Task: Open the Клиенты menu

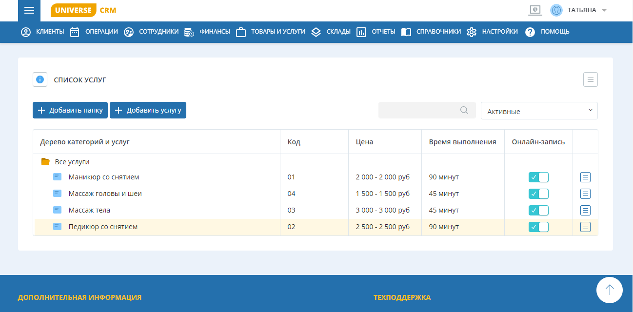Action: click(x=42, y=32)
